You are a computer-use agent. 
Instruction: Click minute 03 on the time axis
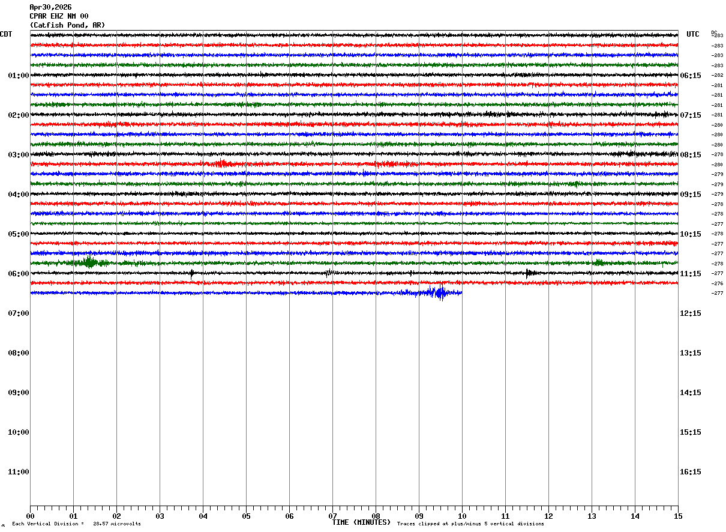(160, 516)
